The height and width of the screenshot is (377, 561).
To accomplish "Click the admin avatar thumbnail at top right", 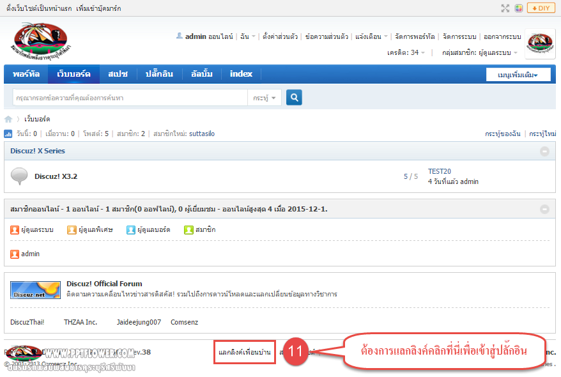I will pyautogui.click(x=540, y=43).
